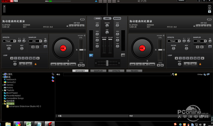Pause the right deck
The height and width of the screenshot is (126, 213).
tap(139, 65)
